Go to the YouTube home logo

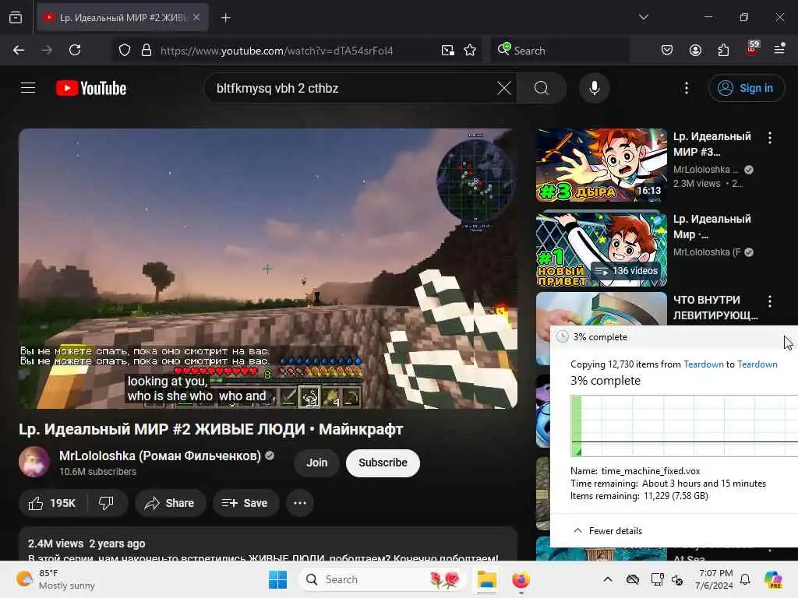[91, 88]
